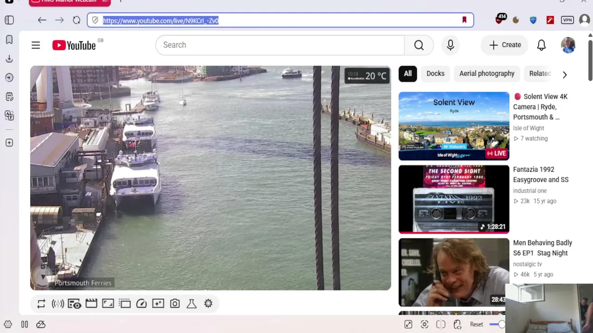
Task: Open the browser profile avatar
Action: (584, 20)
